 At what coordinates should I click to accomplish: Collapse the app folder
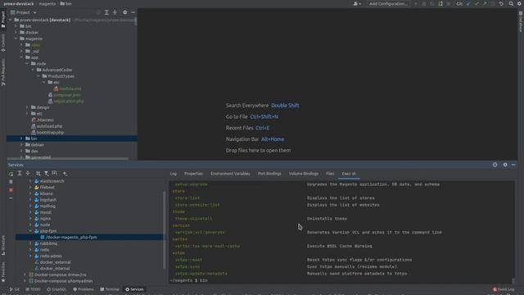pos(21,57)
